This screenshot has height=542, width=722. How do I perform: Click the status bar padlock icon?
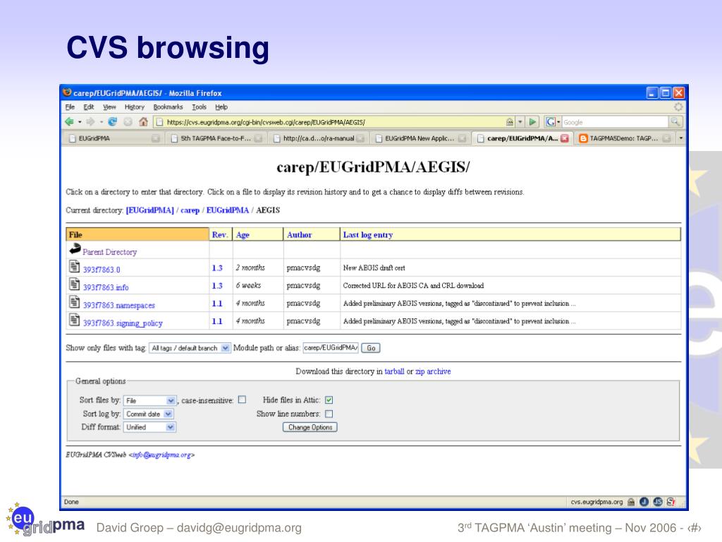(x=631, y=502)
